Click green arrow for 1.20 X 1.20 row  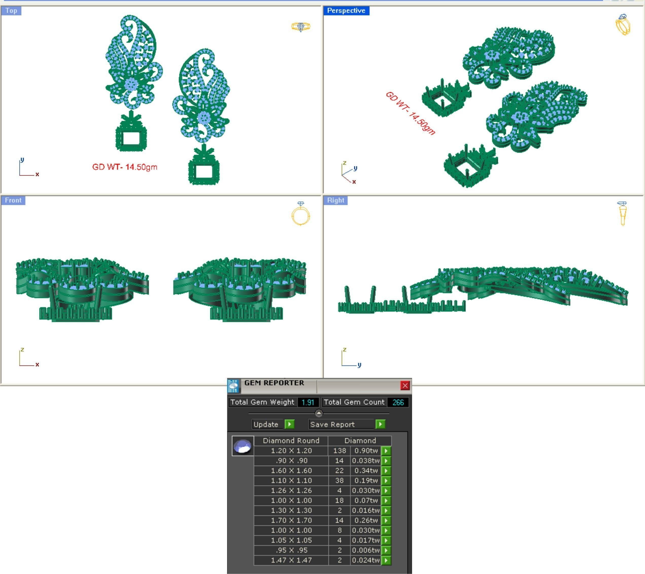[386, 451]
